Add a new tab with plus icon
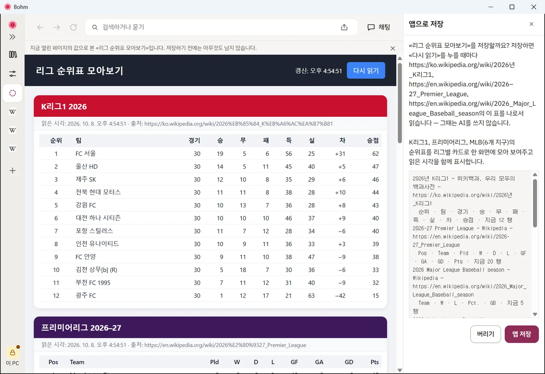Screen dimensions: 545x374 tap(12, 170)
